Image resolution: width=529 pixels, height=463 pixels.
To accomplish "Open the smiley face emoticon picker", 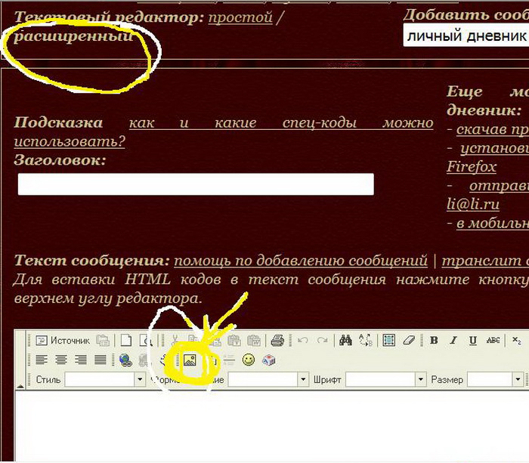I will (x=249, y=360).
